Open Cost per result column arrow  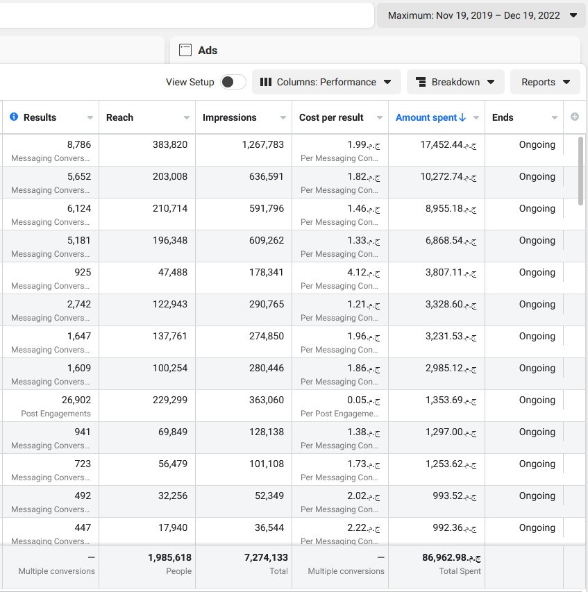tap(380, 118)
